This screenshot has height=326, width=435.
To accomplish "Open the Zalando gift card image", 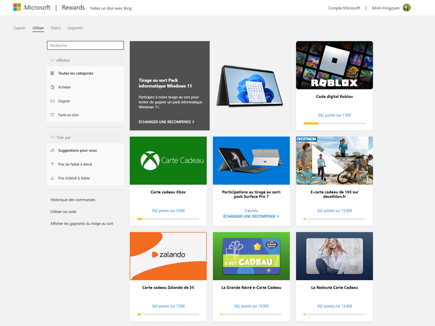I will [x=168, y=256].
